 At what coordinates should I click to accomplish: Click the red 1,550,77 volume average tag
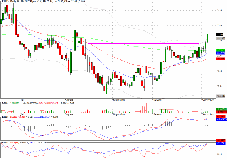point(221,112)
